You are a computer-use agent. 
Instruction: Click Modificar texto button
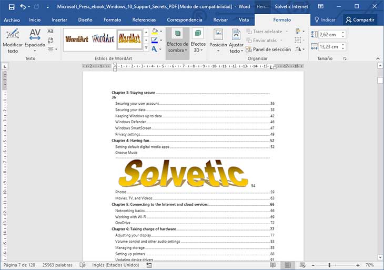(13, 41)
